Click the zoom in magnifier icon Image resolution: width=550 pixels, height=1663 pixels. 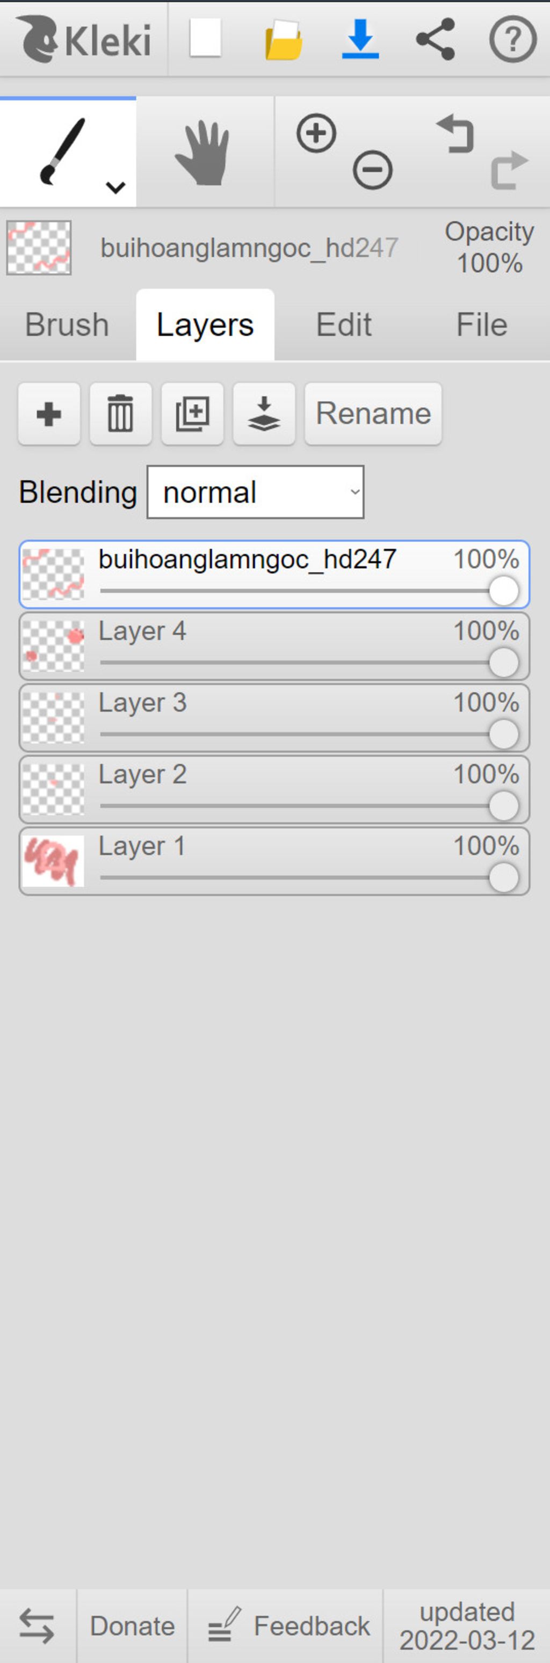coord(316,134)
